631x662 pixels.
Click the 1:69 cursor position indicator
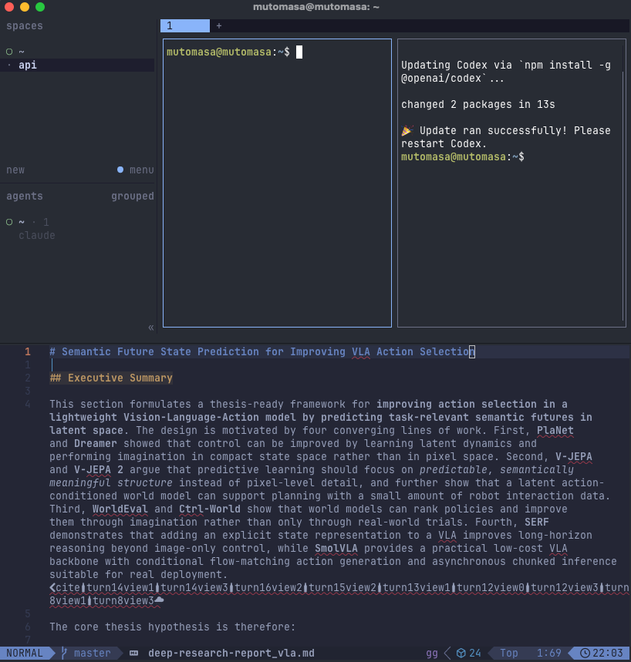[549, 653]
